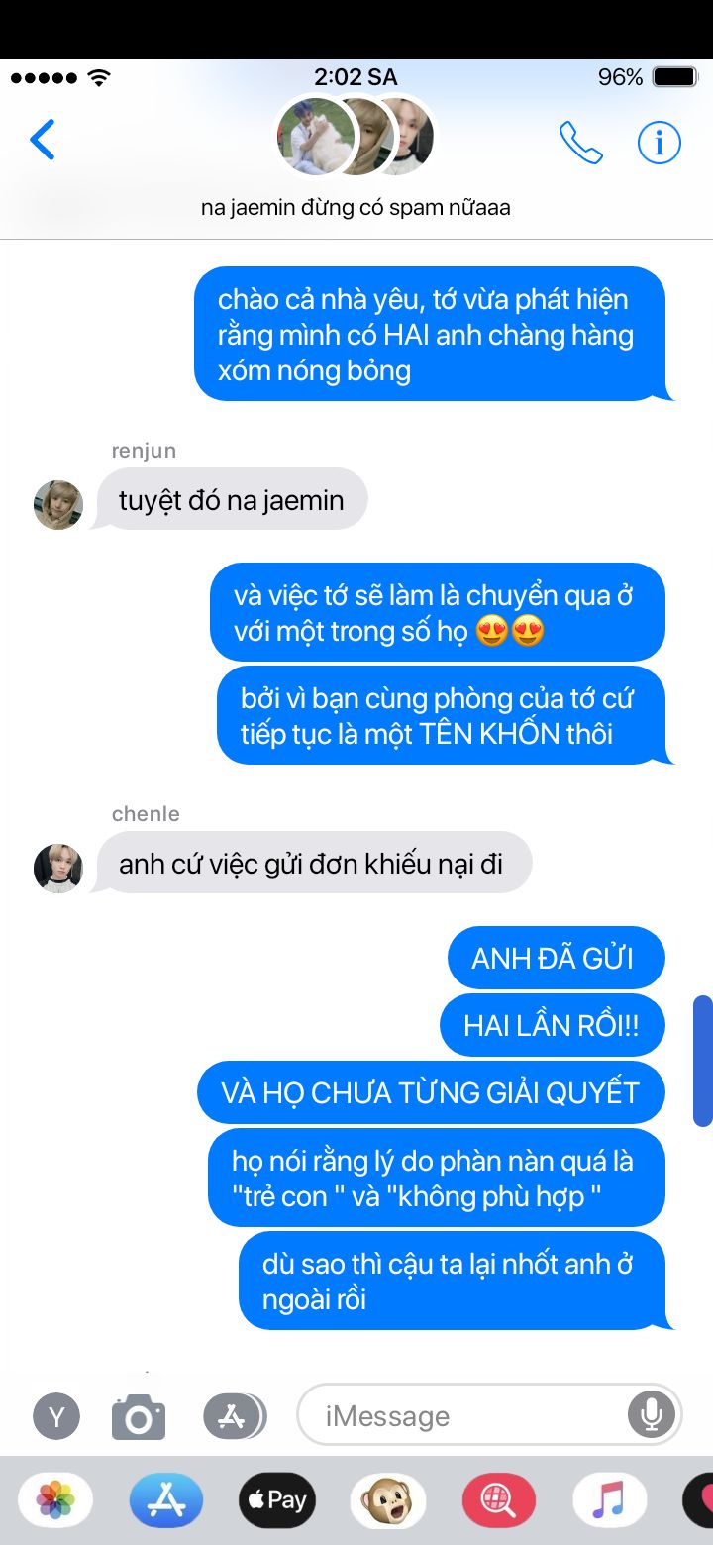The width and height of the screenshot is (713, 1545).
Task: Select Apple Pay in the app drawer
Action: pyautogui.click(x=277, y=1500)
